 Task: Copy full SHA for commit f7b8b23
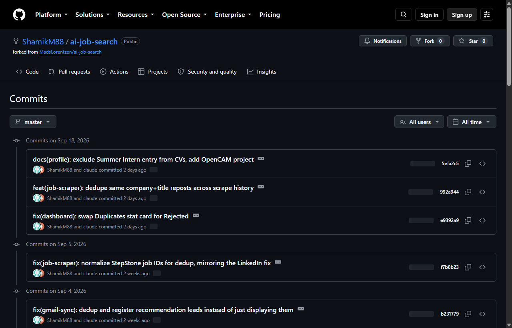pos(468,267)
